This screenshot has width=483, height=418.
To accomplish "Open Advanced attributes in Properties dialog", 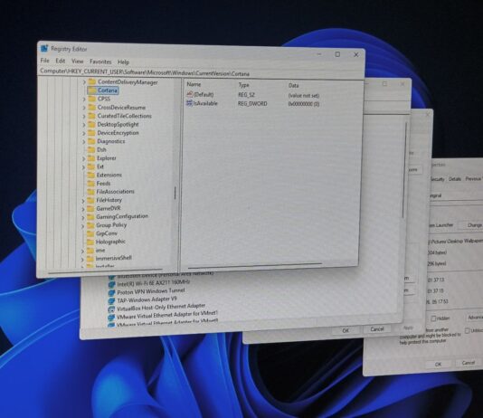I will 475,318.
